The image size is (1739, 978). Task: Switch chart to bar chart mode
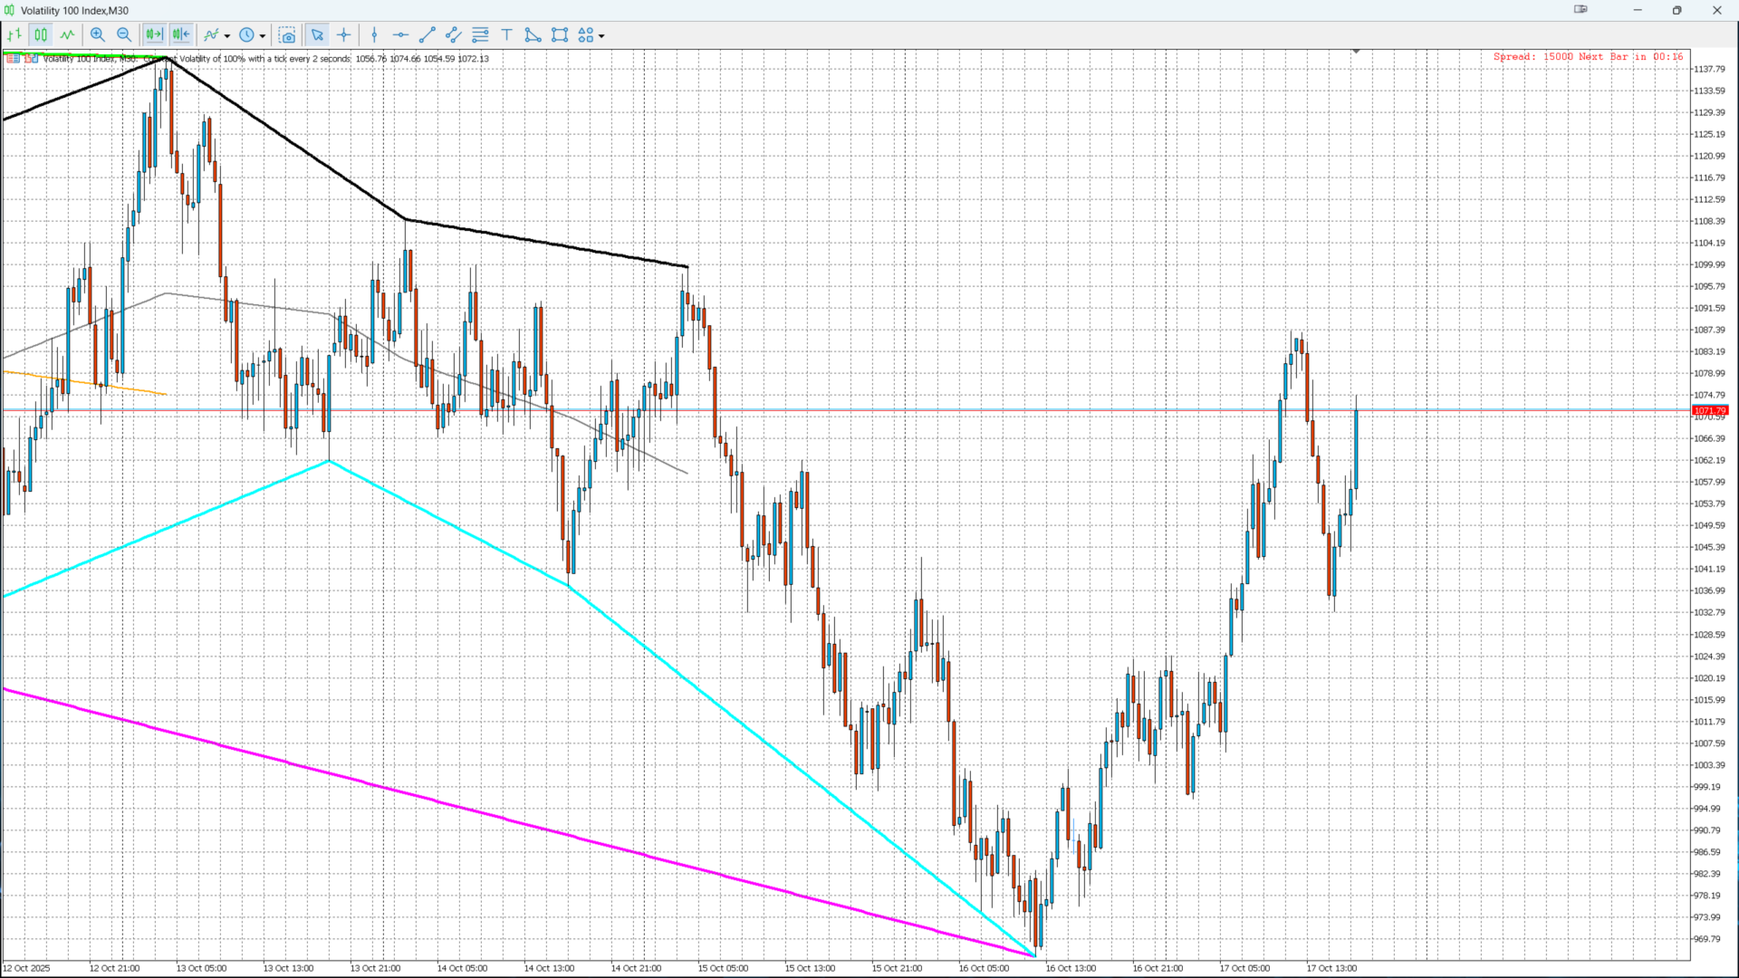(14, 35)
